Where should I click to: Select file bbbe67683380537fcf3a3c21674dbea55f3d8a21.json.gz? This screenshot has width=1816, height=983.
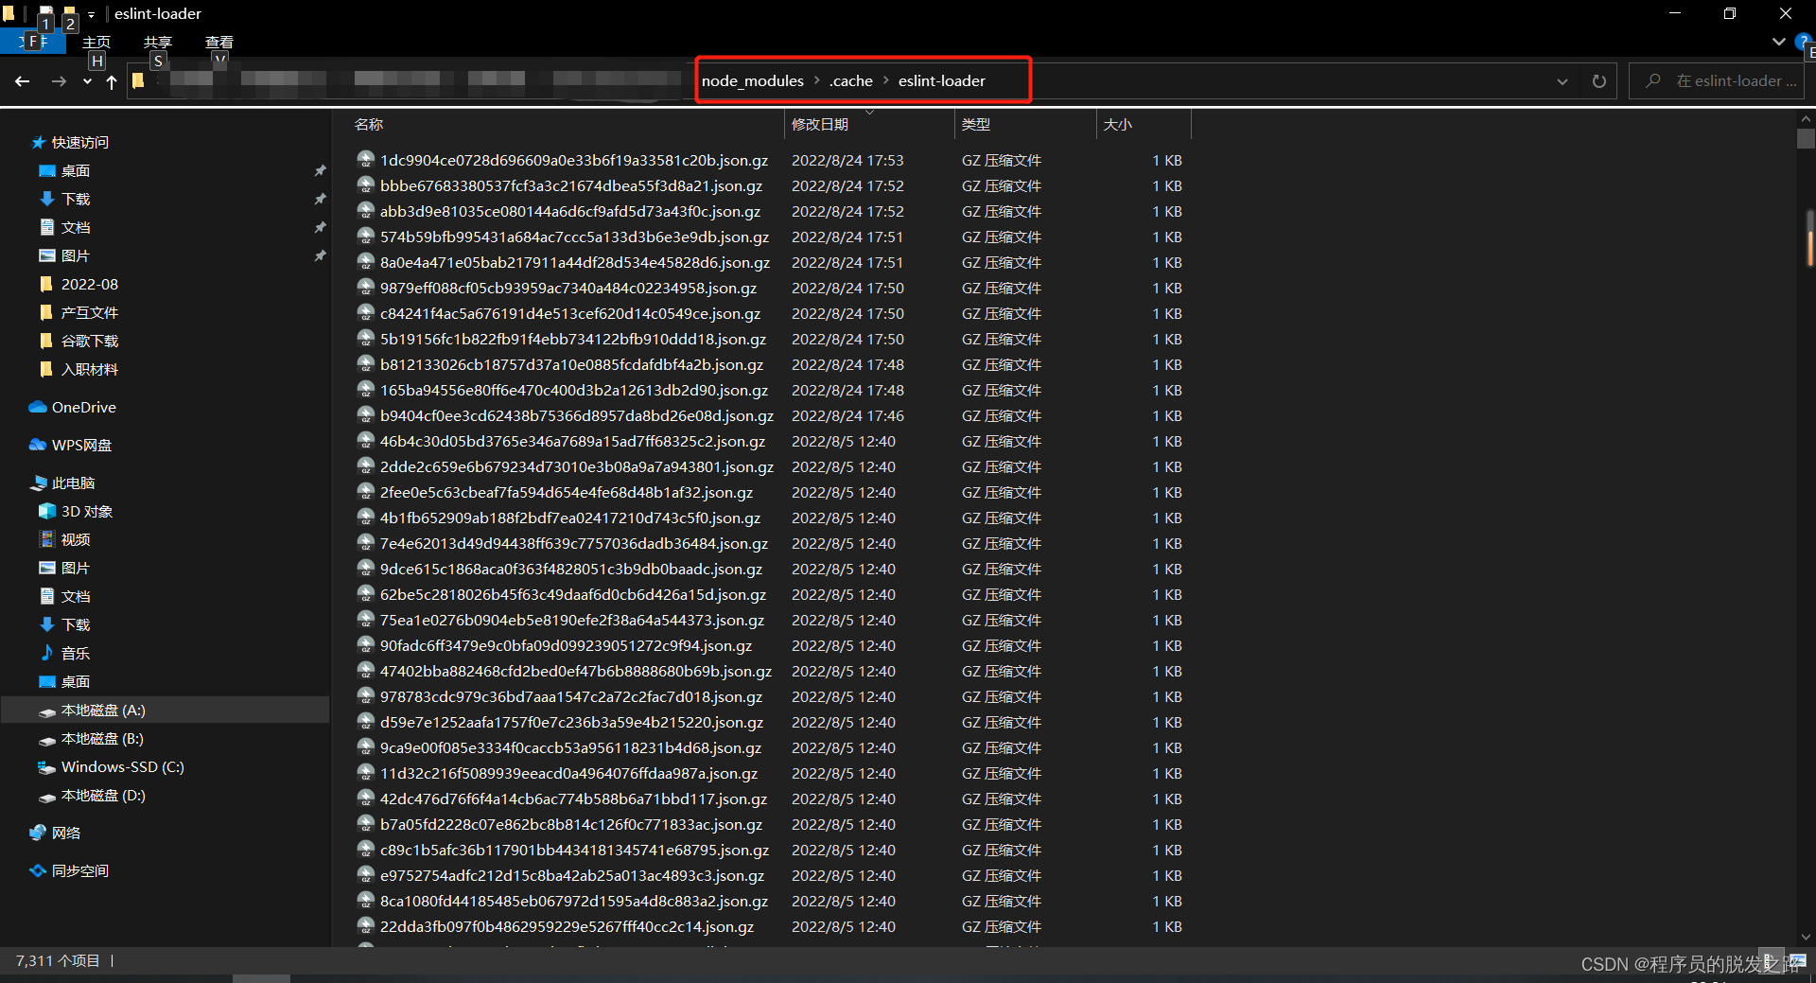[x=571, y=185]
